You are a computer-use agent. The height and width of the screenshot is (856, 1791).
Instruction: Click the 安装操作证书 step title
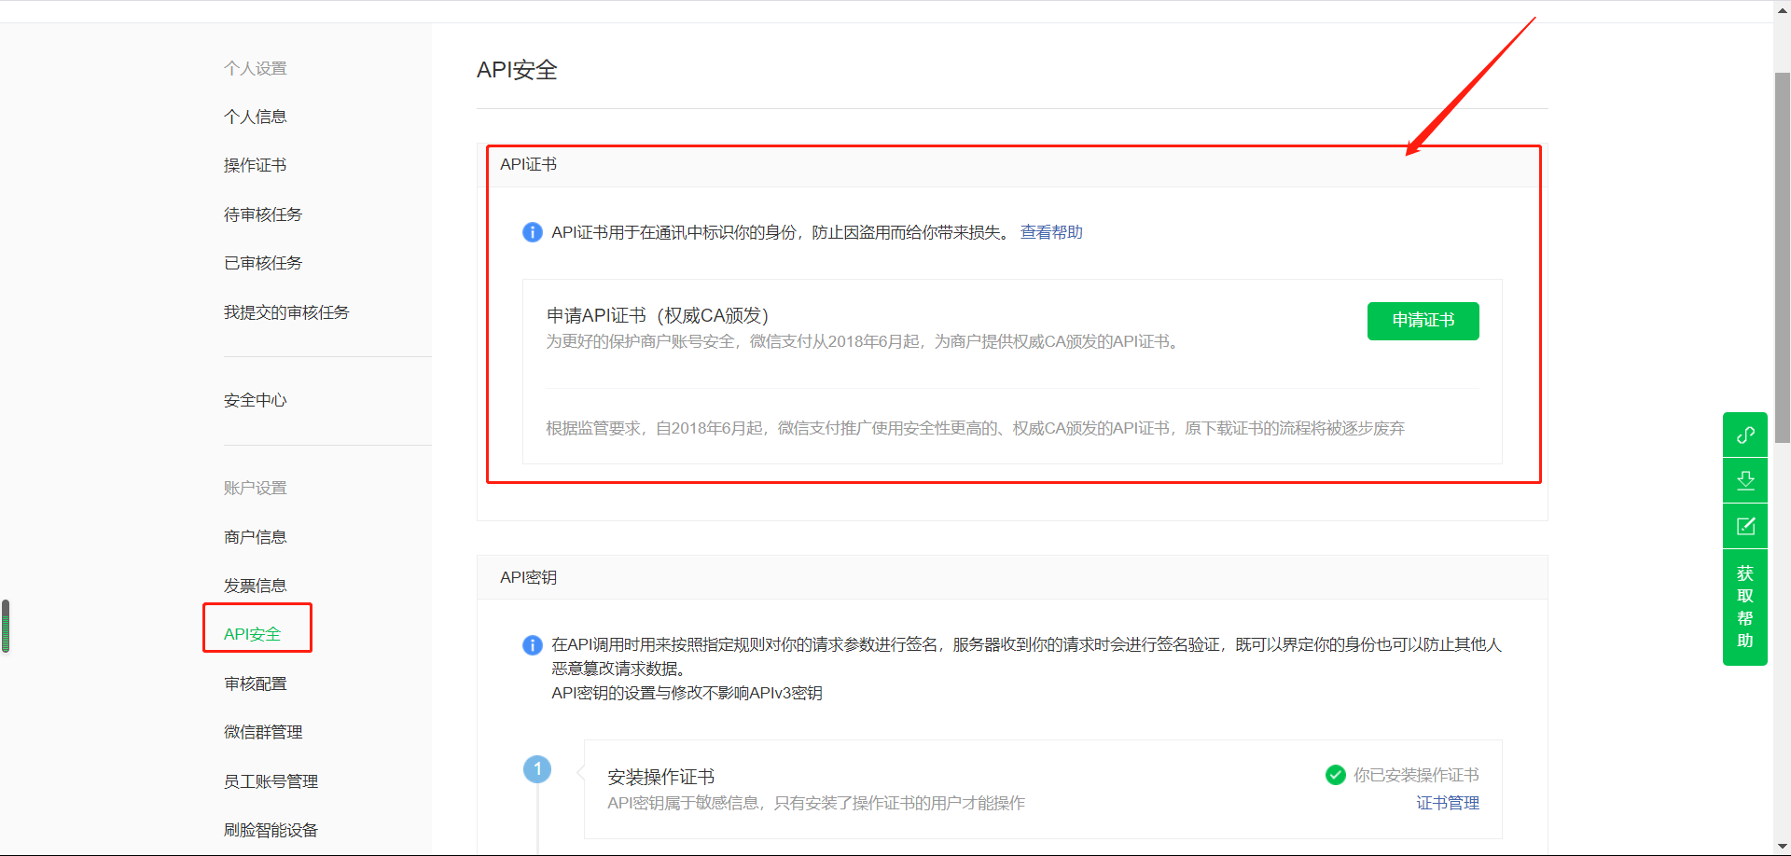(661, 777)
